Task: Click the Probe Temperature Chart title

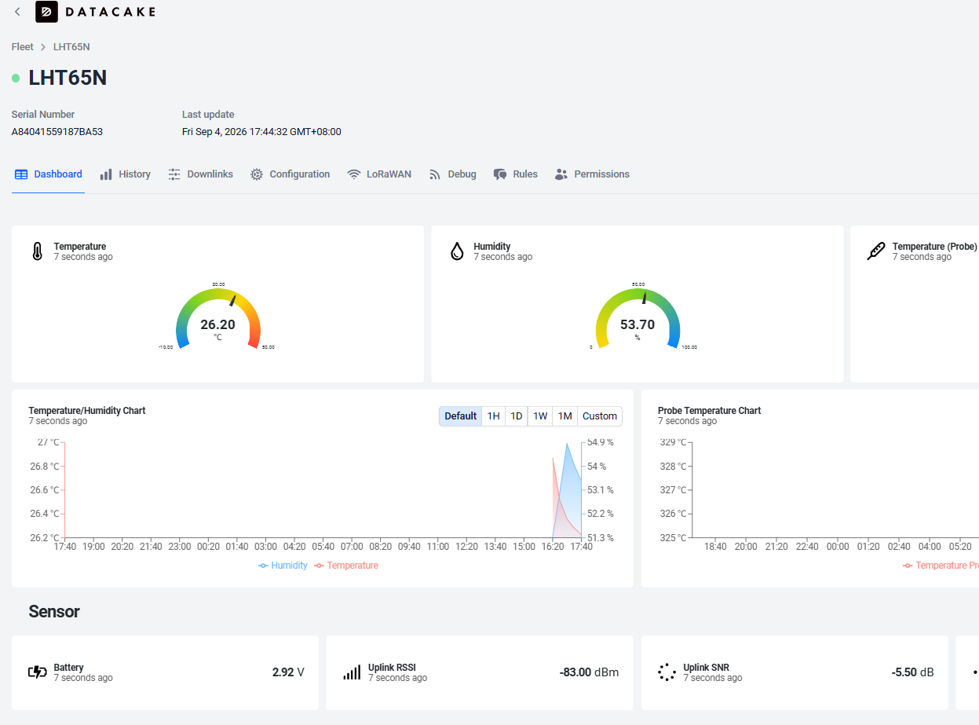Action: click(710, 411)
